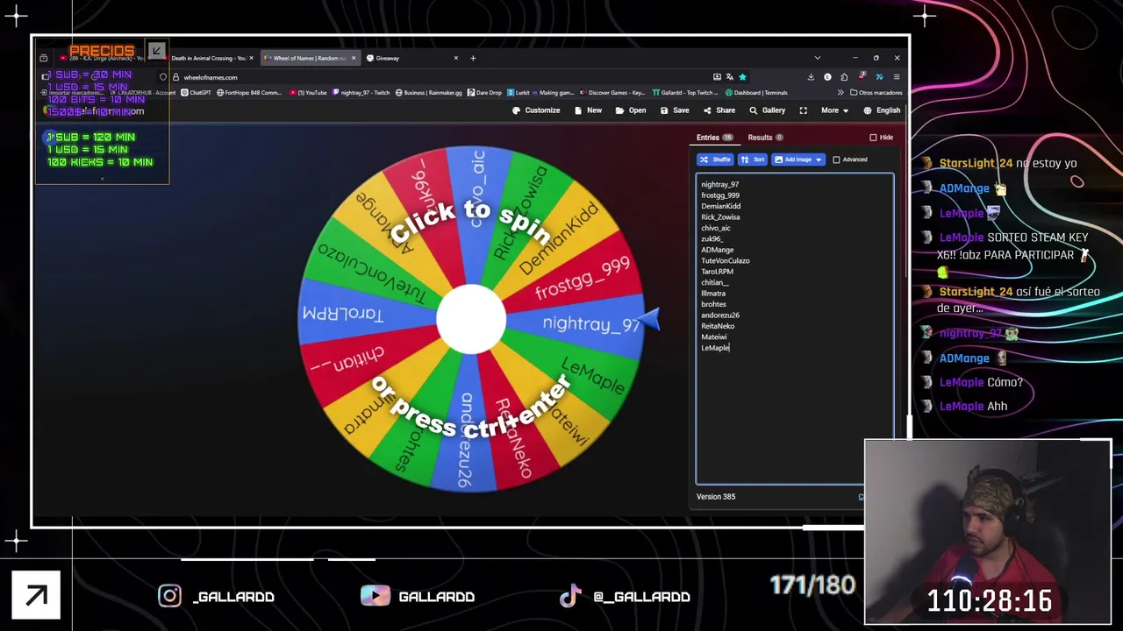Open the ChatGPT bookmark
The height and width of the screenshot is (631, 1123).
point(196,93)
